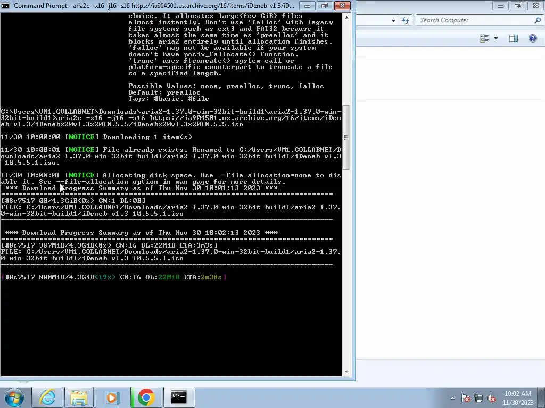The width and height of the screenshot is (545, 408).
Task: Click 'Tags: #basic, #file' line
Action: (x=169, y=99)
